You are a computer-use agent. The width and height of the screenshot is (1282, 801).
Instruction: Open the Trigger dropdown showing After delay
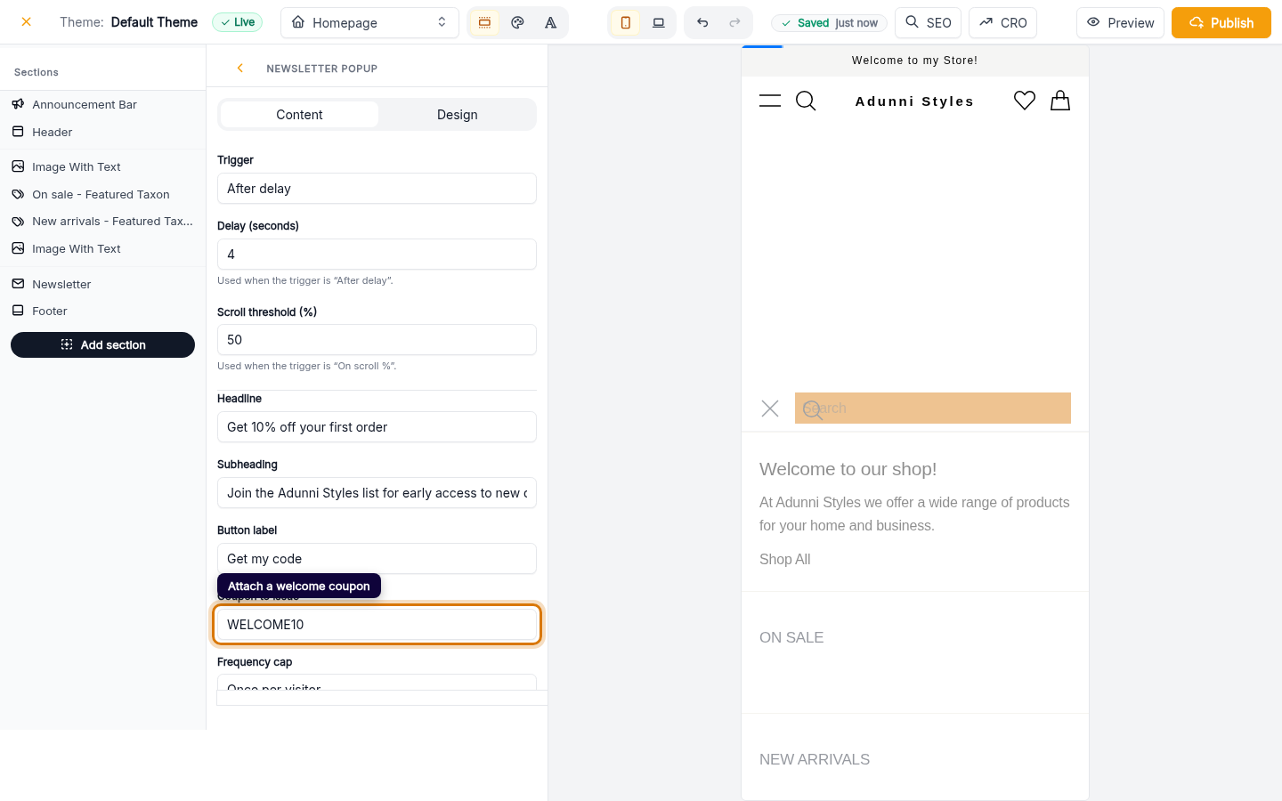coord(377,189)
